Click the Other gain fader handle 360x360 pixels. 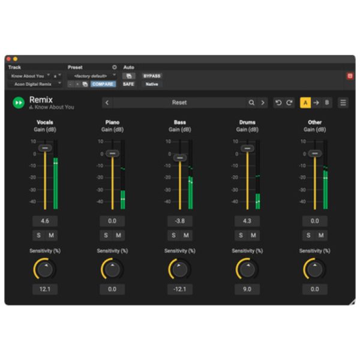[x=315, y=154]
